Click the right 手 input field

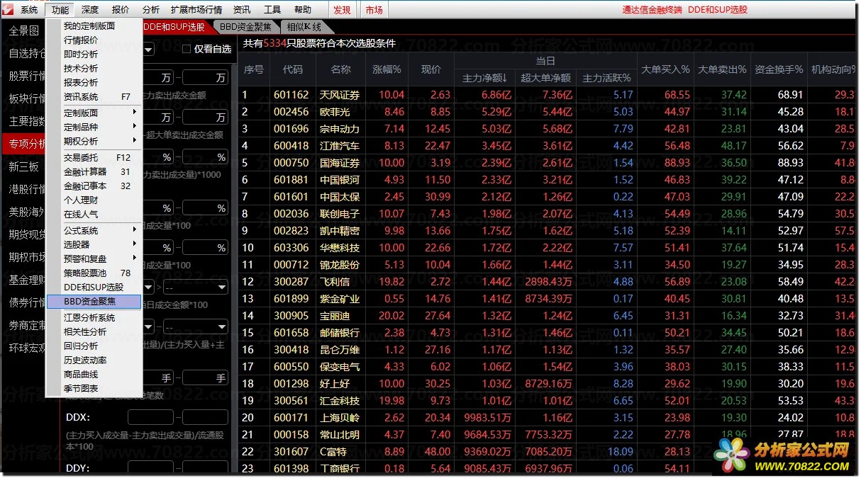point(205,379)
